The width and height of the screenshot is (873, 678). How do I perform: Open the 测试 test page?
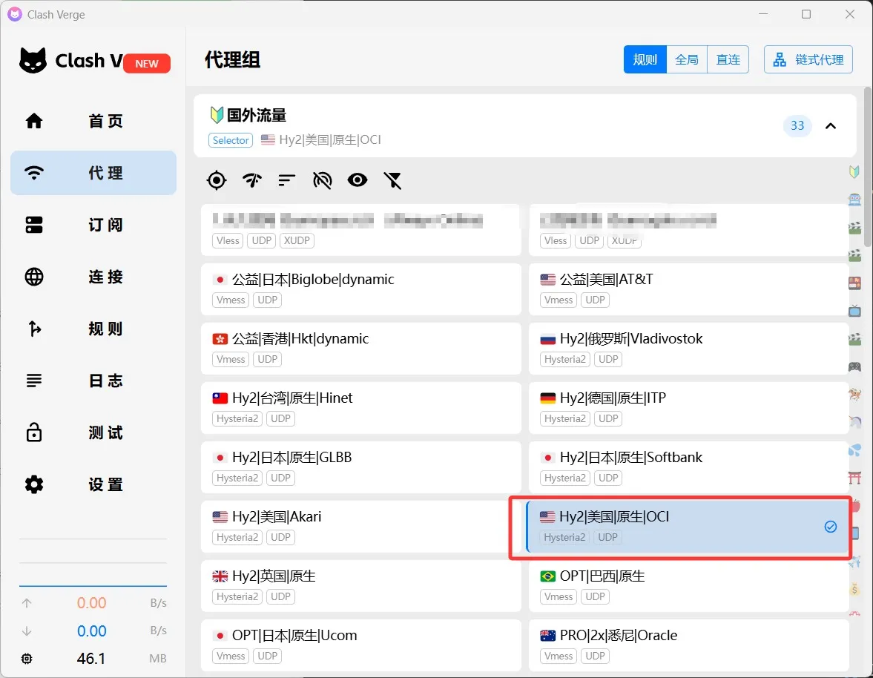tap(93, 432)
